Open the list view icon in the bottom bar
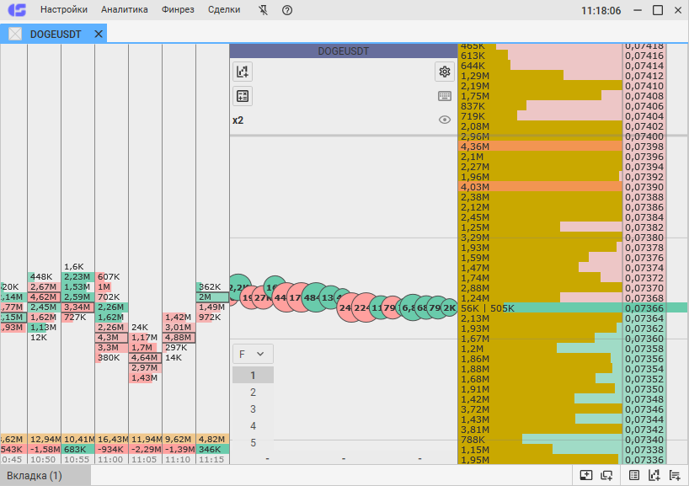The image size is (689, 486). click(x=634, y=475)
